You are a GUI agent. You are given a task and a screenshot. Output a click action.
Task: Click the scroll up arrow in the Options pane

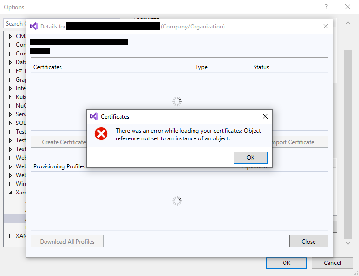(348, 23)
